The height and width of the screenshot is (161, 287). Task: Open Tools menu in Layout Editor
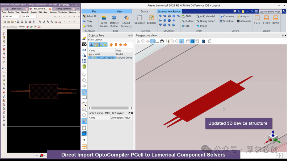pyautogui.click(x=4, y=12)
